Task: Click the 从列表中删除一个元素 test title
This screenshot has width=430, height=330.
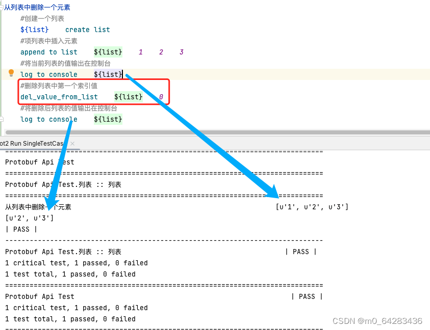Action: pyautogui.click(x=37, y=7)
